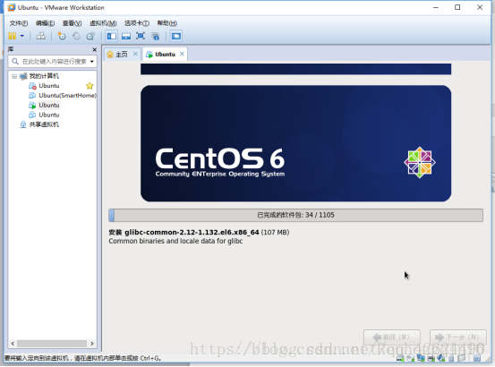Image resolution: width=495 pixels, height=367 pixels.
Task: Open the 查看(V) menu
Action: [72, 23]
